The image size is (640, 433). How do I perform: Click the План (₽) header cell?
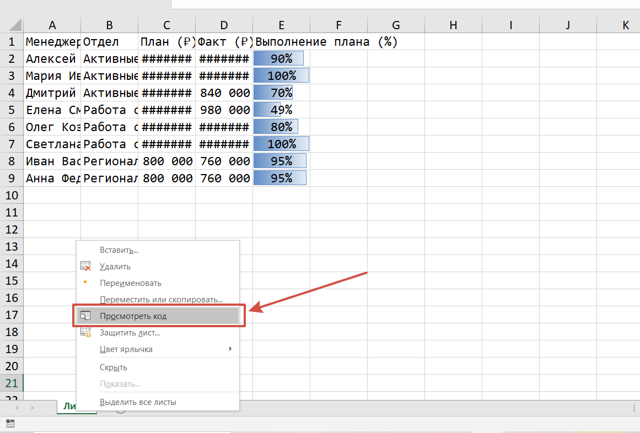pos(166,41)
